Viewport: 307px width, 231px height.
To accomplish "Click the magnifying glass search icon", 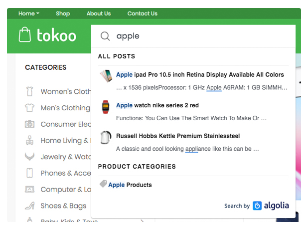I will coord(105,36).
